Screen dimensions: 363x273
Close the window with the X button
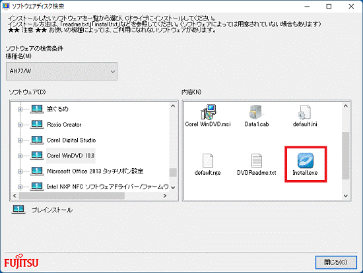351,6
